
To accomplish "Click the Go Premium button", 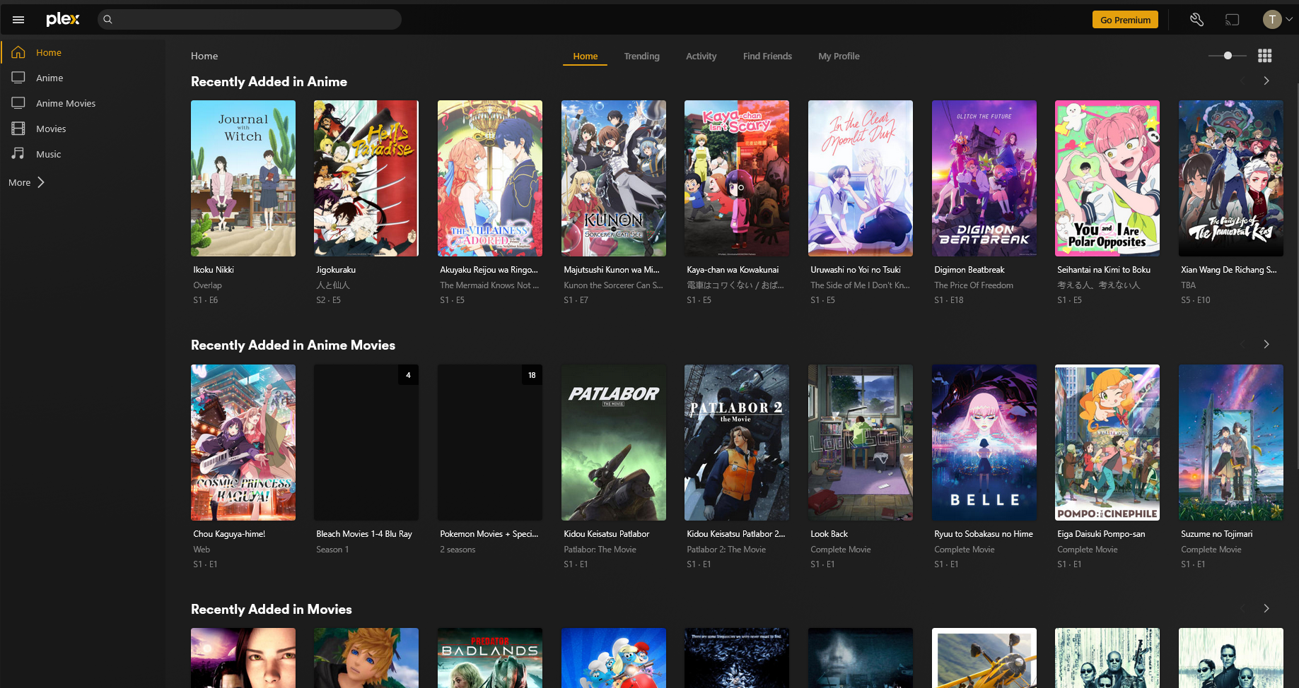I will [x=1124, y=20].
